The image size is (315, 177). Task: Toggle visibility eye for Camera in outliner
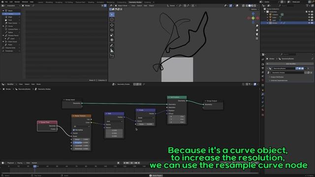(x=309, y=14)
